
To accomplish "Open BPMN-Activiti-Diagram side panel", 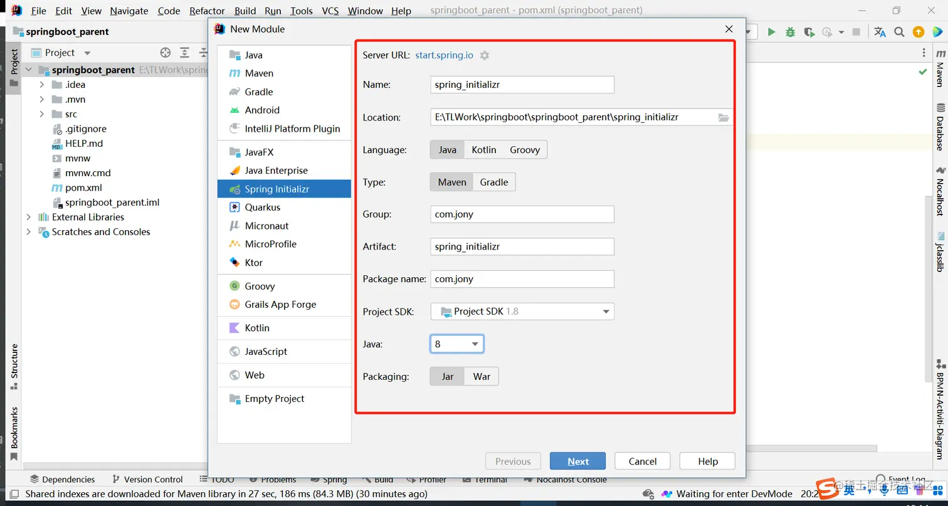I will [x=939, y=409].
